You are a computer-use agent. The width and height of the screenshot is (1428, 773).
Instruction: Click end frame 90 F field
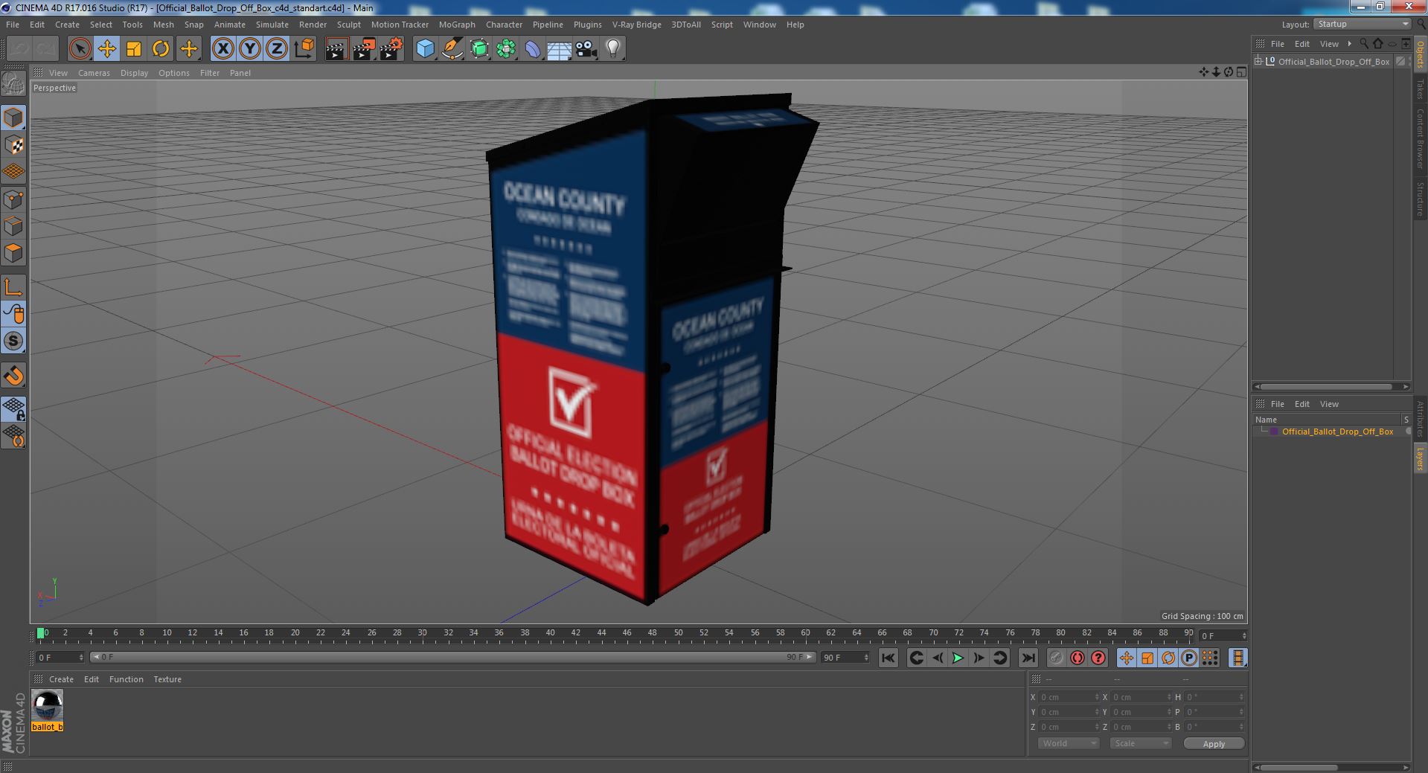(x=845, y=658)
